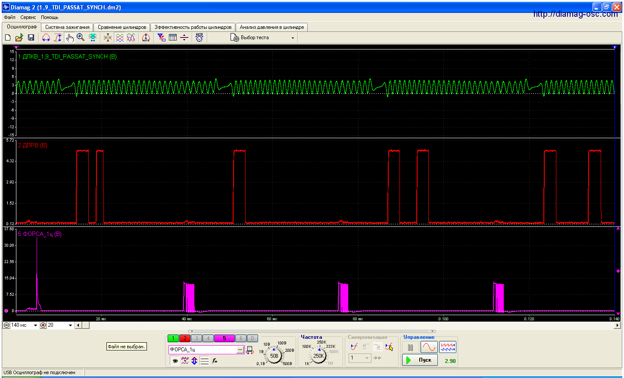
Task: Select falling edge sync icon
Action: 378,347
